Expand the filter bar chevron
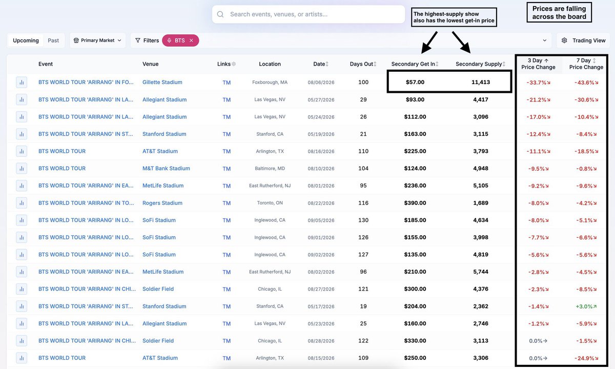This screenshot has width=615, height=369. 544,40
